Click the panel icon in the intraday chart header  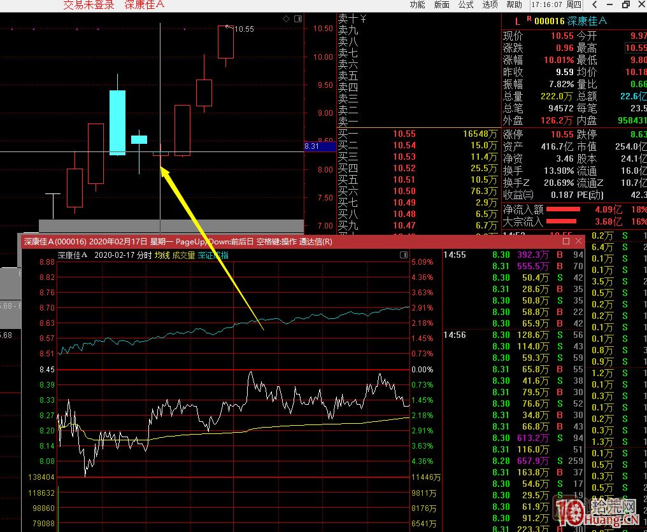pos(403,255)
